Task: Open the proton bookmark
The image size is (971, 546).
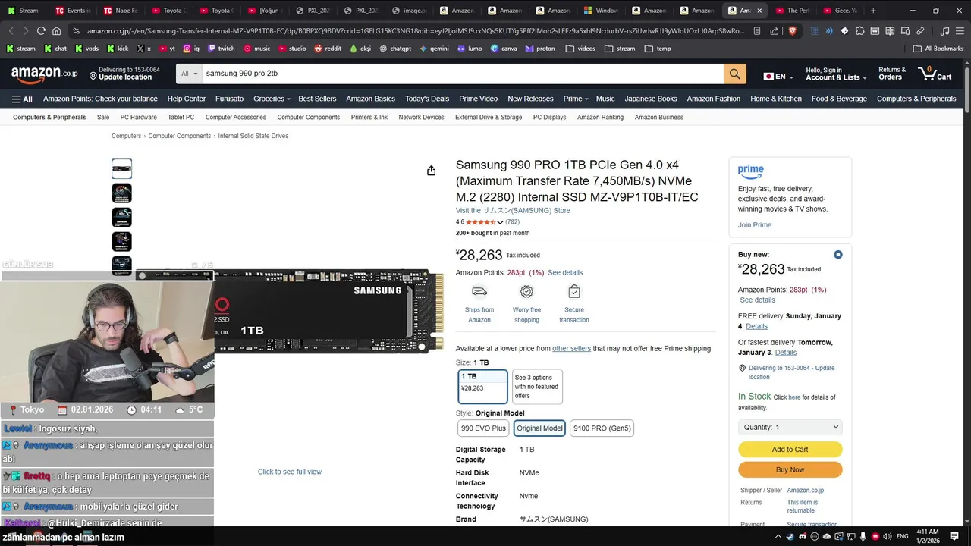Action: [x=540, y=49]
